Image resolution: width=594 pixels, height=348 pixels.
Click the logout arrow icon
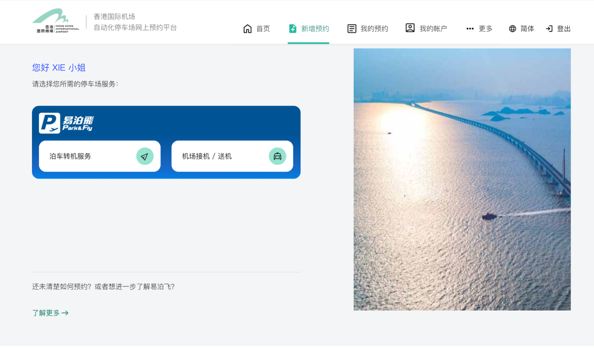pyautogui.click(x=549, y=29)
